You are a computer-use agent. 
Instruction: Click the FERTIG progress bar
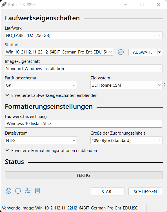coord(84,175)
